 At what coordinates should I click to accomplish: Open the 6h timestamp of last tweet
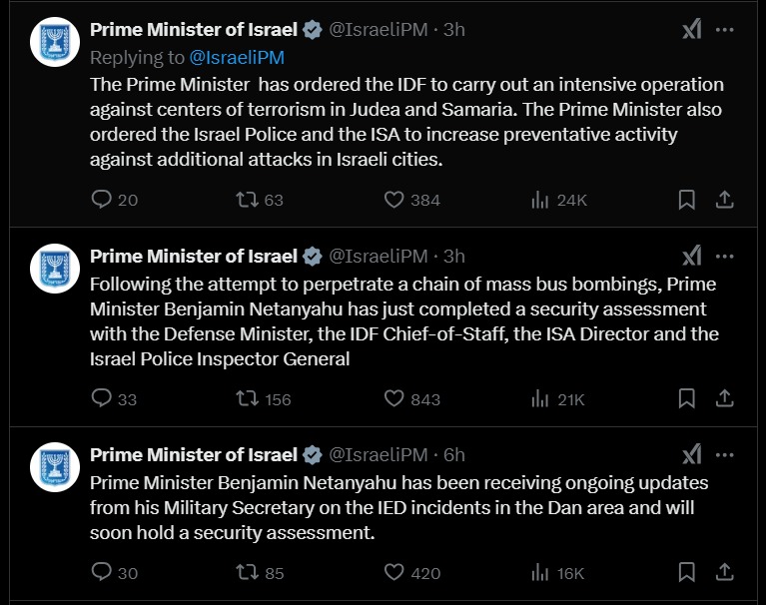coord(453,455)
